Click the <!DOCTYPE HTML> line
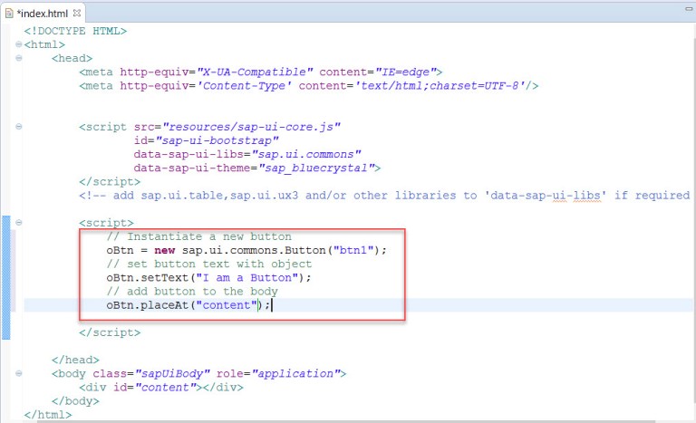The image size is (696, 423). (75, 31)
